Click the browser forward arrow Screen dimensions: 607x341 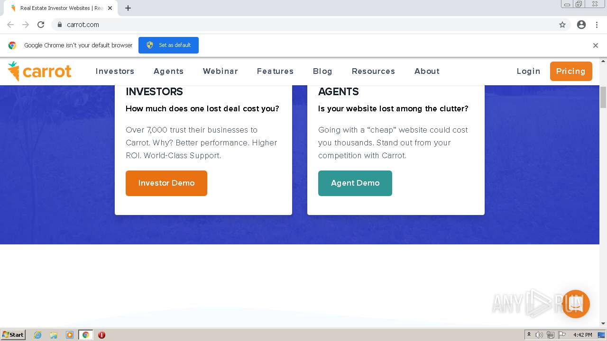tap(26, 25)
